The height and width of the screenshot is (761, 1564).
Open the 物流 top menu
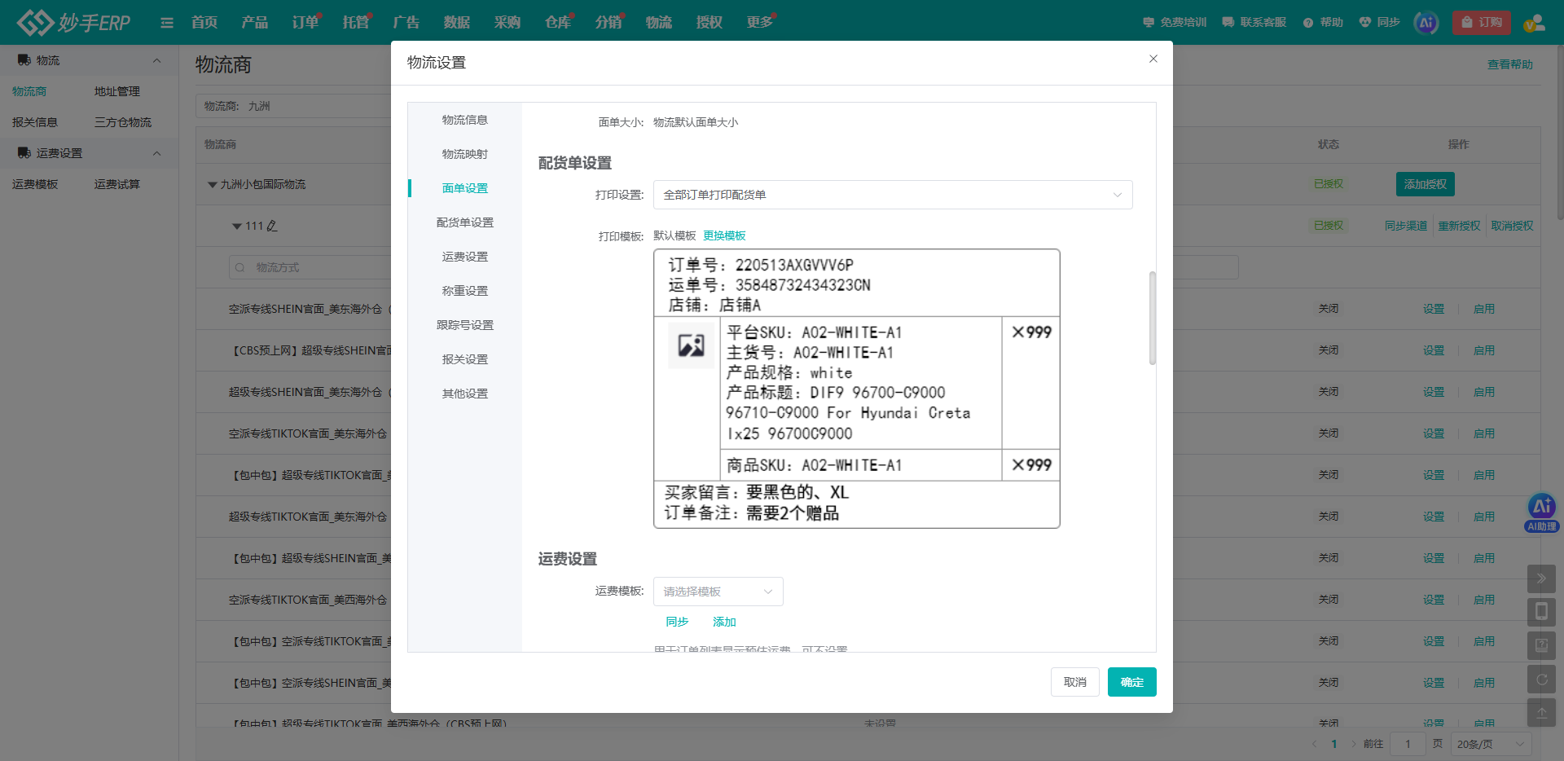tap(659, 22)
